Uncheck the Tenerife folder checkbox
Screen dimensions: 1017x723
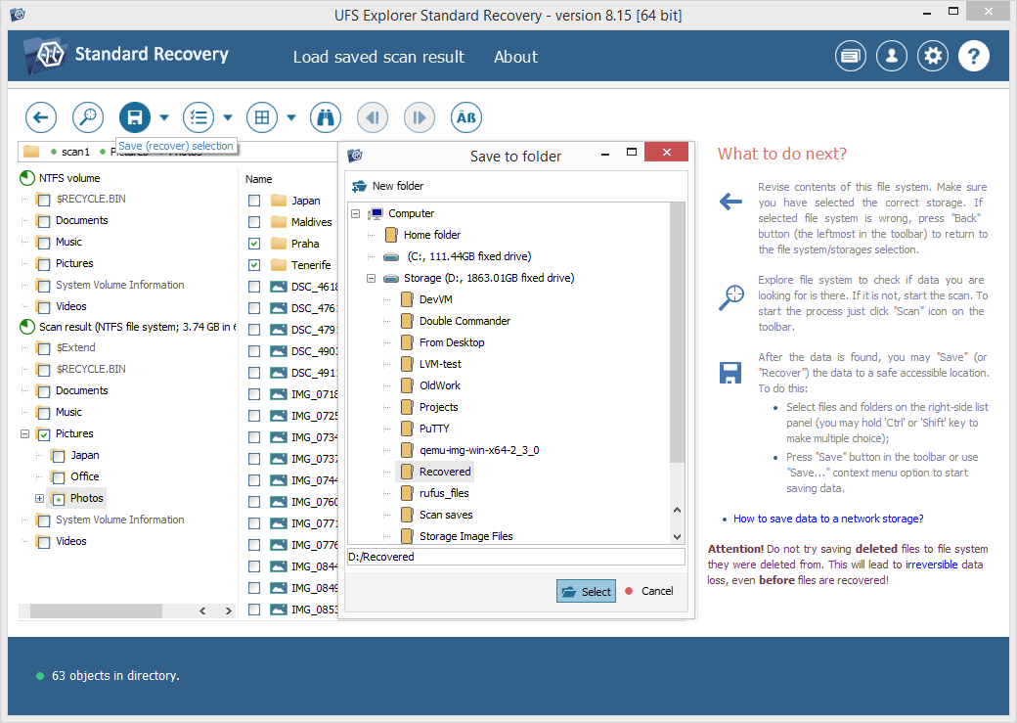click(x=254, y=265)
